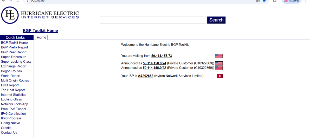This screenshot has width=315, height=138.
Task: Click the welcome message text
Action: (155, 45)
